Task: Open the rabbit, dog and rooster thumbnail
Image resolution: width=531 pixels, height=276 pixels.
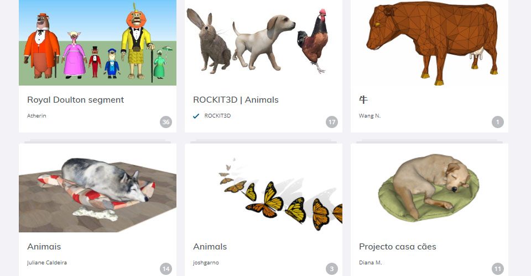Action: pyautogui.click(x=263, y=43)
